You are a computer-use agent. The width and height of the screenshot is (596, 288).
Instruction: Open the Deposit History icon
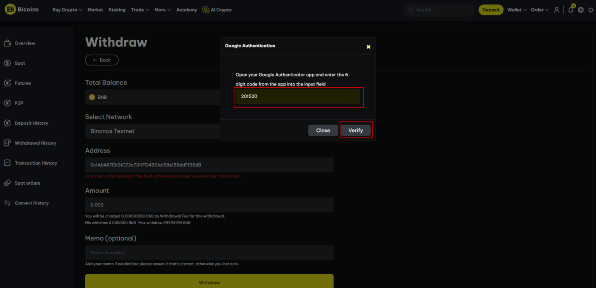click(7, 123)
